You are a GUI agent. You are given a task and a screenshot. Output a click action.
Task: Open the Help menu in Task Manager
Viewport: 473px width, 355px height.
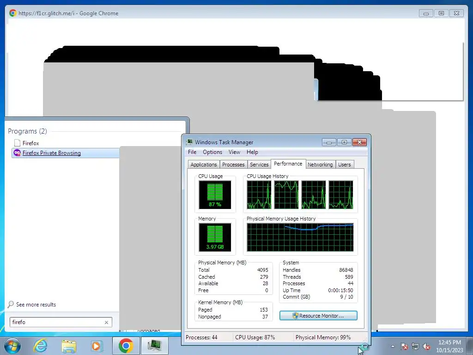(252, 152)
